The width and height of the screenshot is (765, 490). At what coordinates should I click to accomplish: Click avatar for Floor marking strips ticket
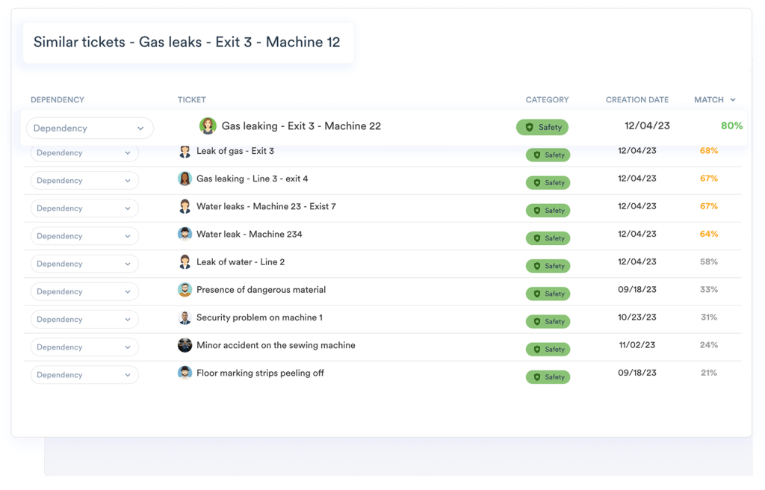pos(185,373)
